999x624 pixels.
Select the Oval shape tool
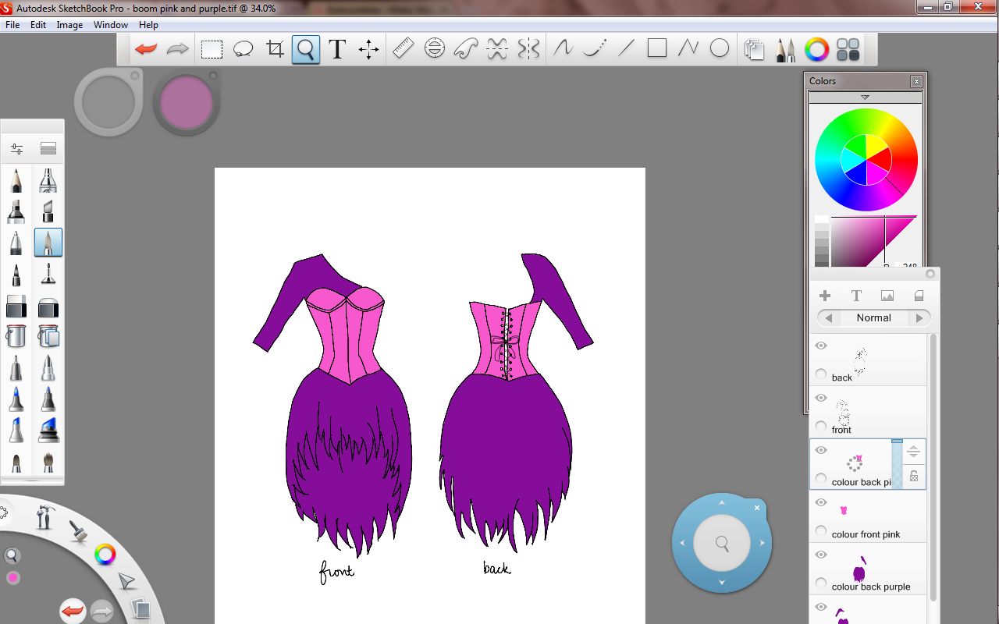[x=720, y=48]
